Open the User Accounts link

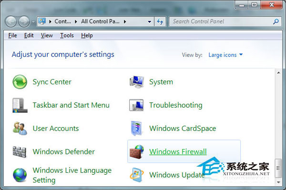pos(56,129)
